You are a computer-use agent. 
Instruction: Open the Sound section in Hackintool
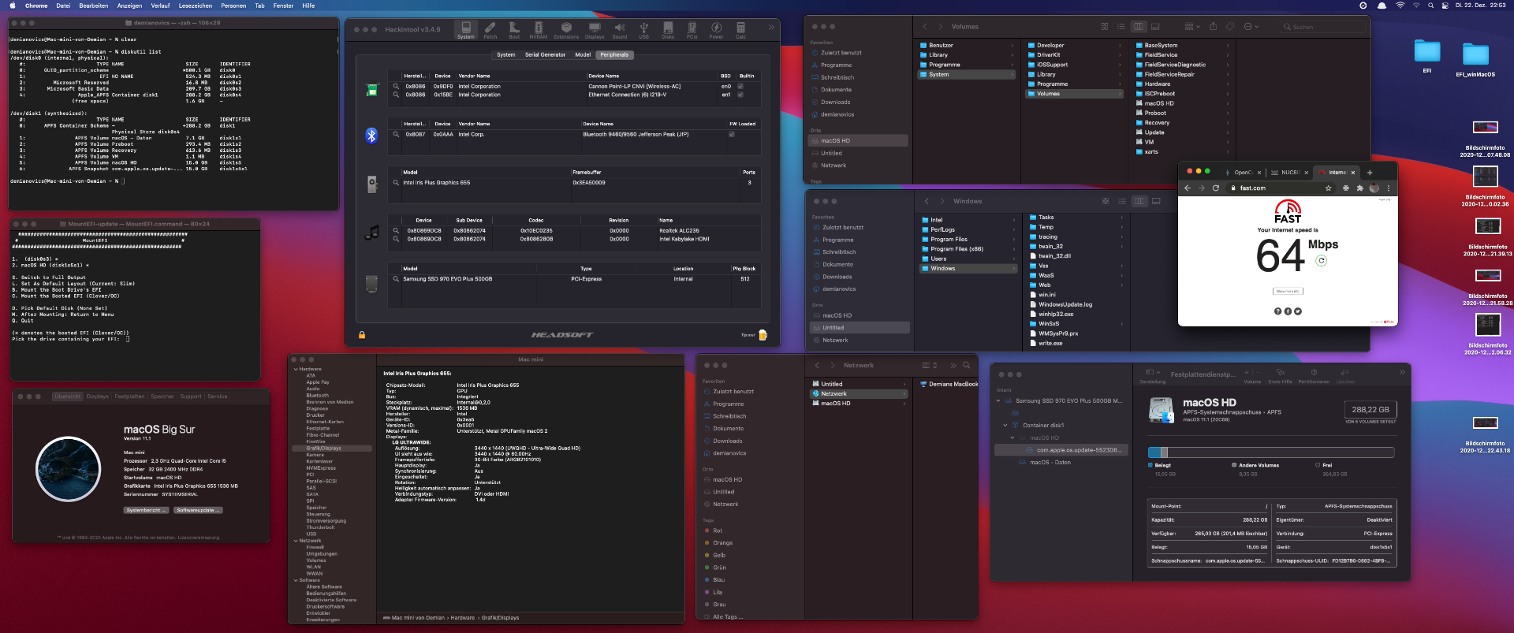pyautogui.click(x=619, y=30)
